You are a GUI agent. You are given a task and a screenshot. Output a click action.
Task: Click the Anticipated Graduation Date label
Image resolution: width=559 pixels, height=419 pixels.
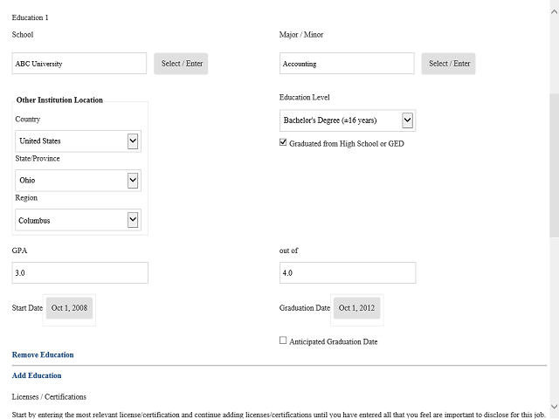click(x=334, y=341)
